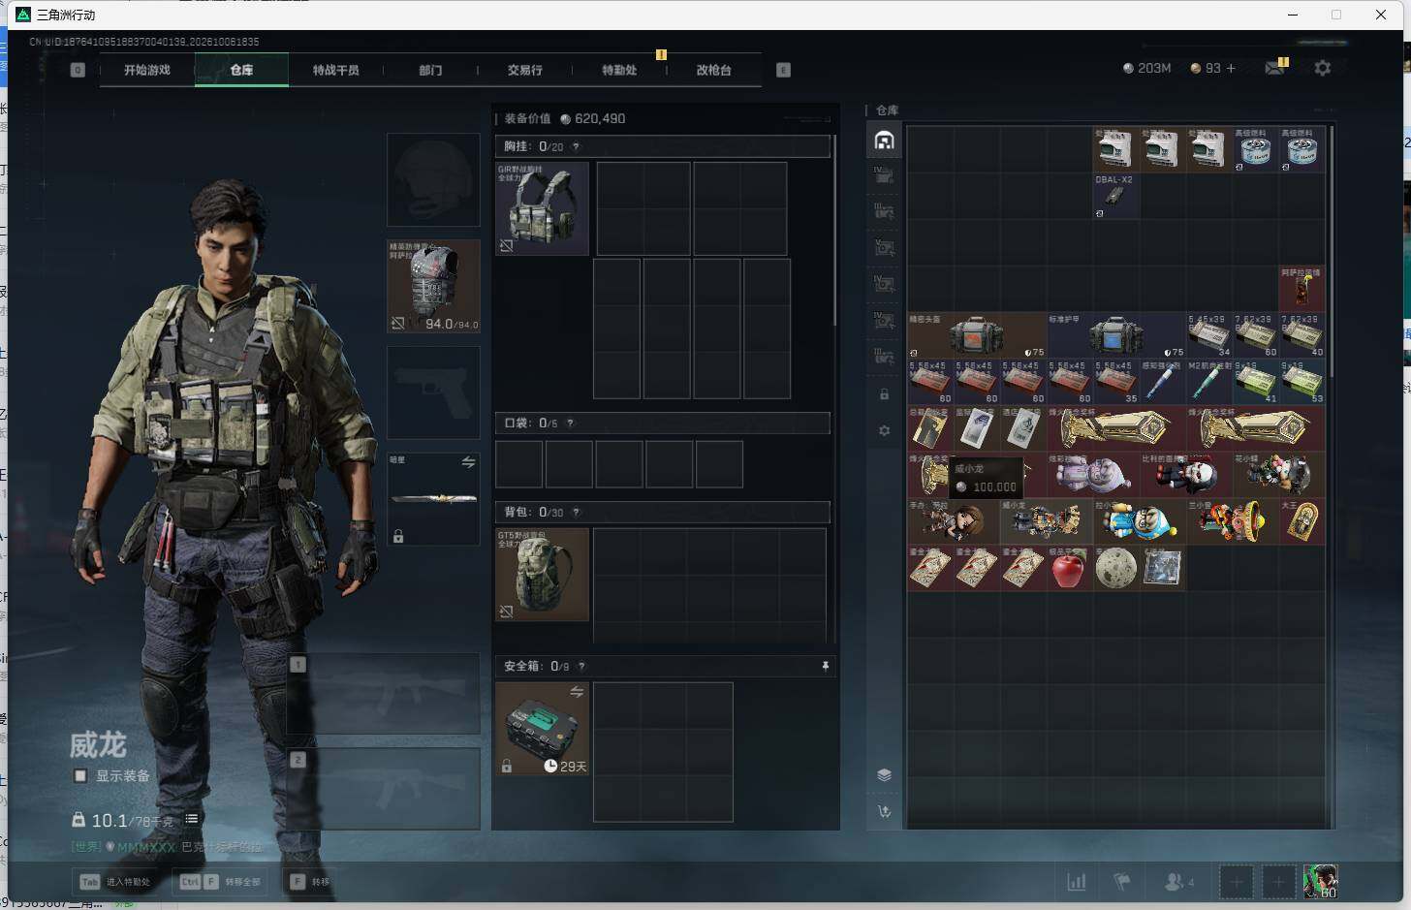The height and width of the screenshot is (910, 1411).
Task: Select the main warehouse category icon
Action: click(884, 141)
